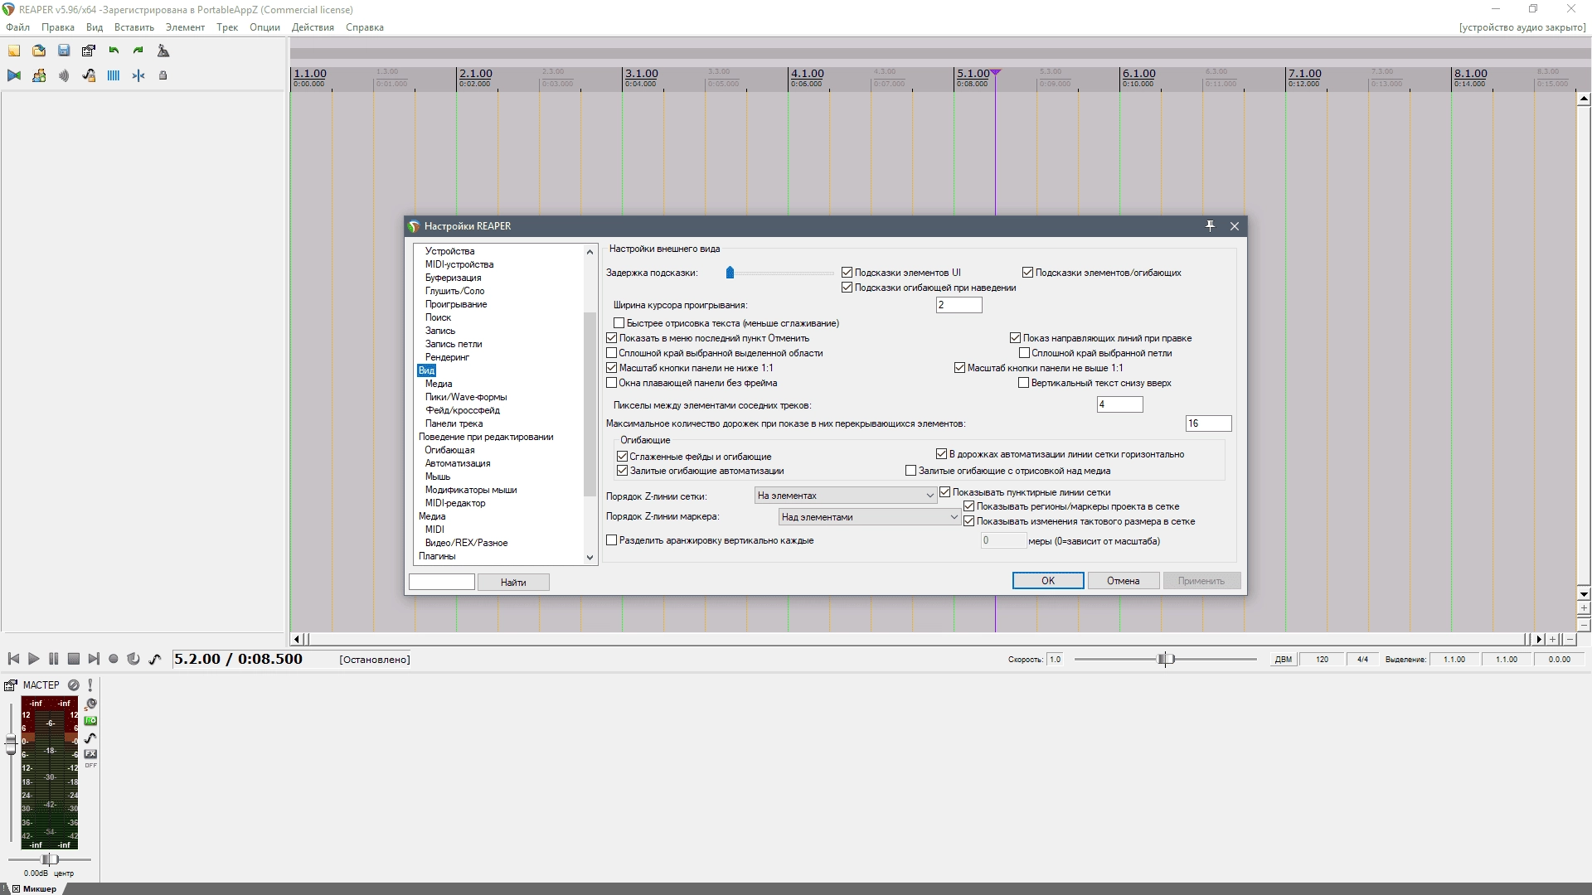Open 'Порядок Z-линии сетки' dropdown
The height and width of the screenshot is (895, 1592).
[x=845, y=496]
